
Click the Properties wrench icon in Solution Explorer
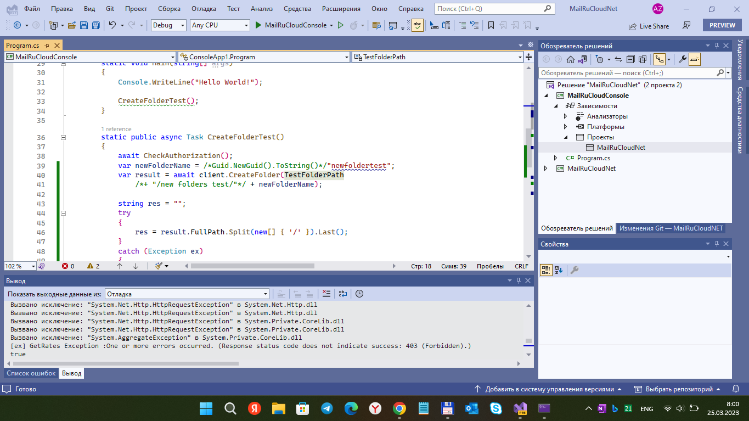[683, 59]
